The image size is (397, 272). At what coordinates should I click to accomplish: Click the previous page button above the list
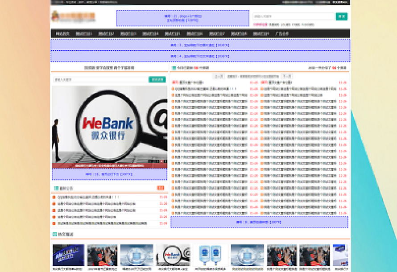[218, 76]
